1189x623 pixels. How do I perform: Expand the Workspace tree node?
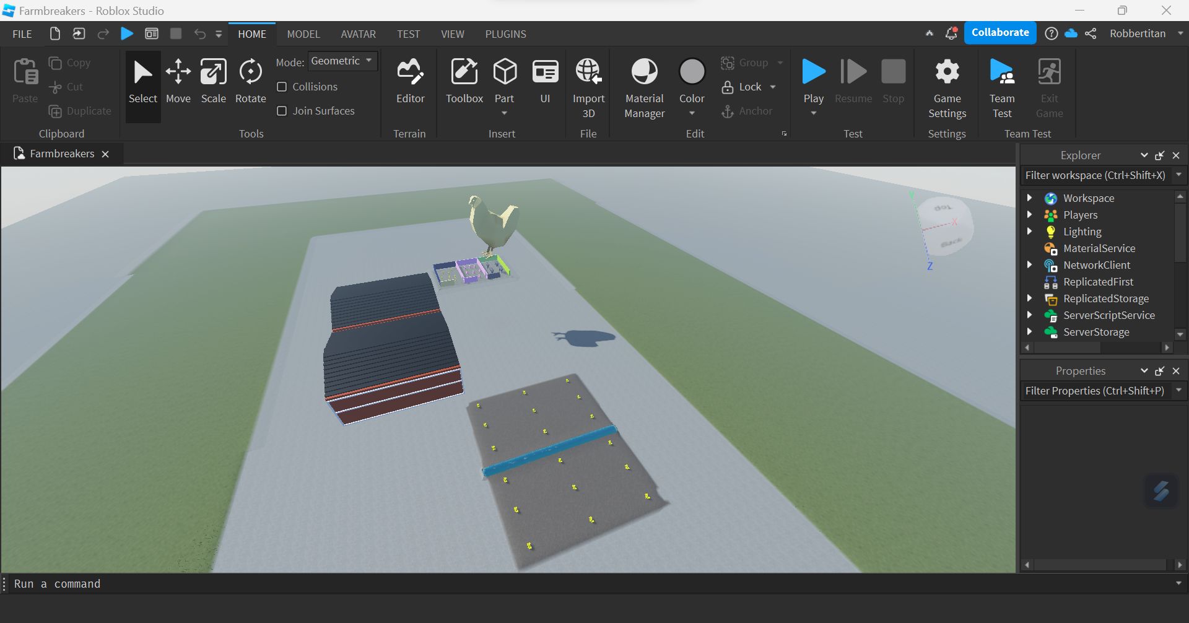(1029, 198)
